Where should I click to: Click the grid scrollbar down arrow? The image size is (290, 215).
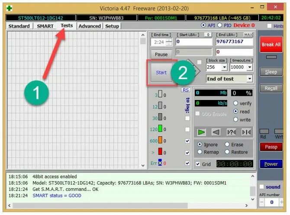point(143,165)
